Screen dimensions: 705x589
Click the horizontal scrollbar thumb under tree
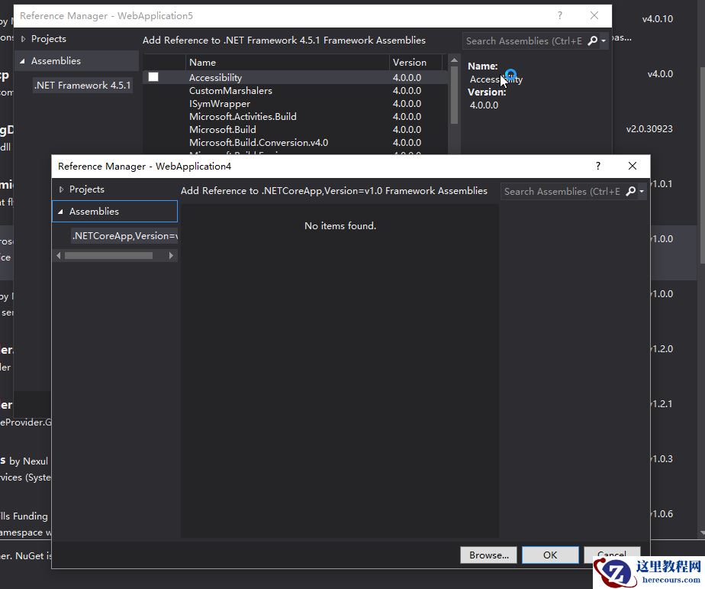[x=109, y=256]
